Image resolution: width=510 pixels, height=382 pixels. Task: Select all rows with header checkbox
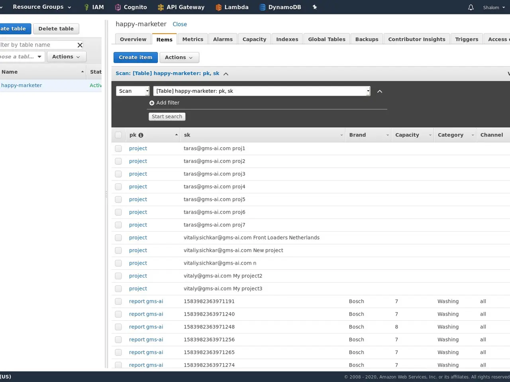pyautogui.click(x=118, y=135)
